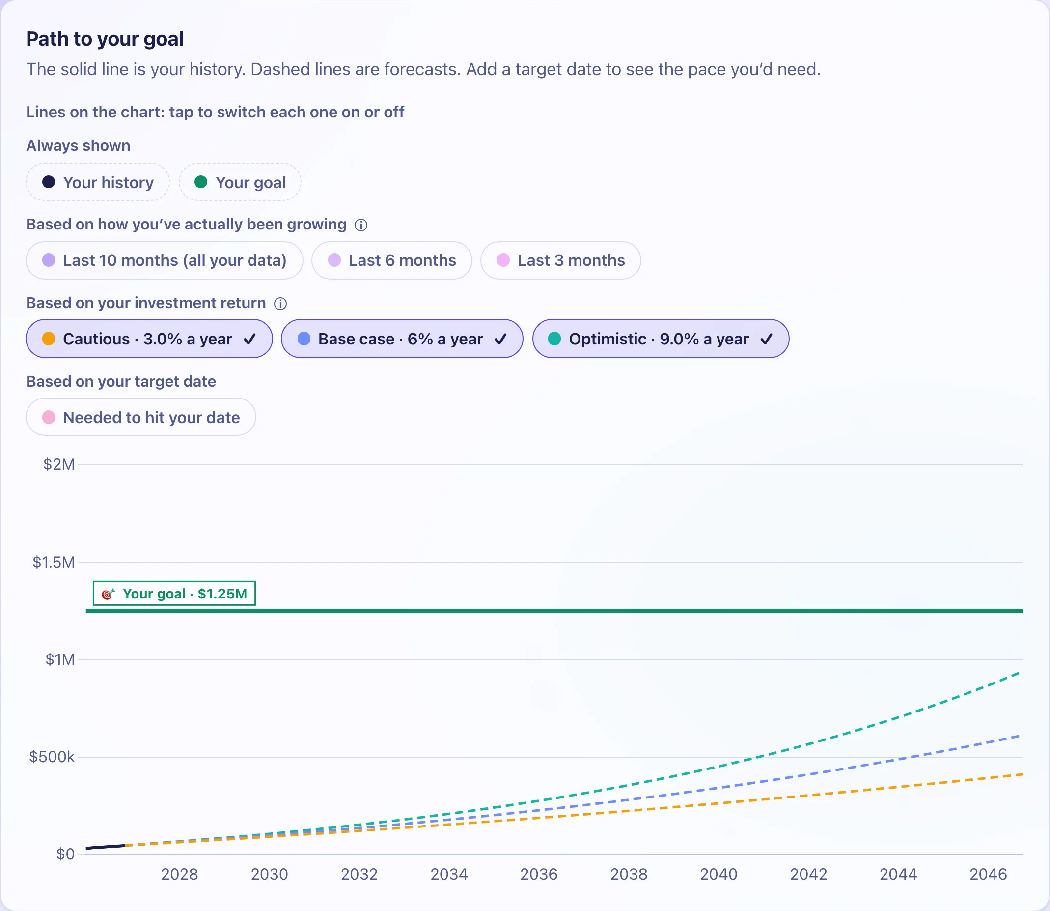Click the 'Always shown' section label
This screenshot has height=911, width=1050.
(x=78, y=145)
